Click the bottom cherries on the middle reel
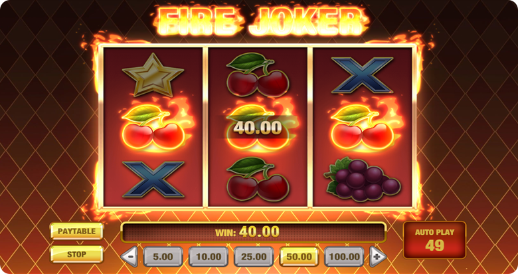The image size is (518, 274). point(258,179)
